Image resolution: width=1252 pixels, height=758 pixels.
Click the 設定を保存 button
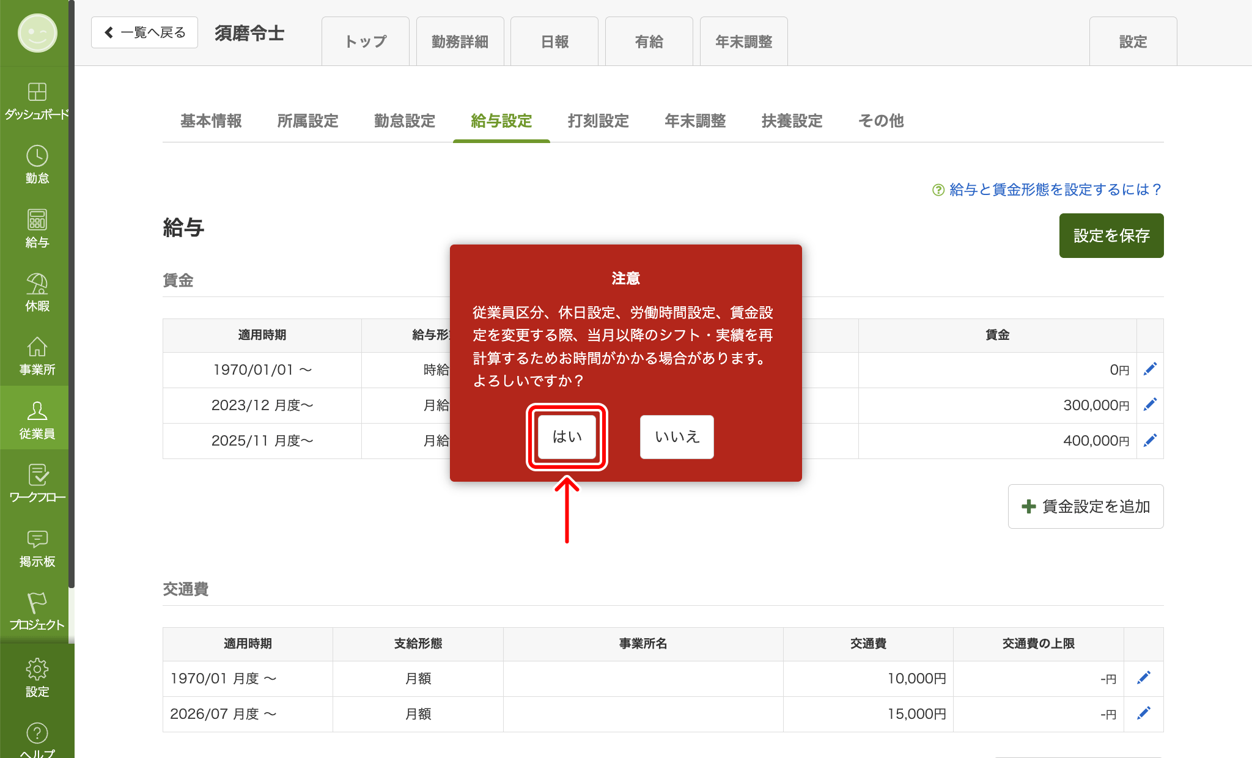coord(1111,235)
